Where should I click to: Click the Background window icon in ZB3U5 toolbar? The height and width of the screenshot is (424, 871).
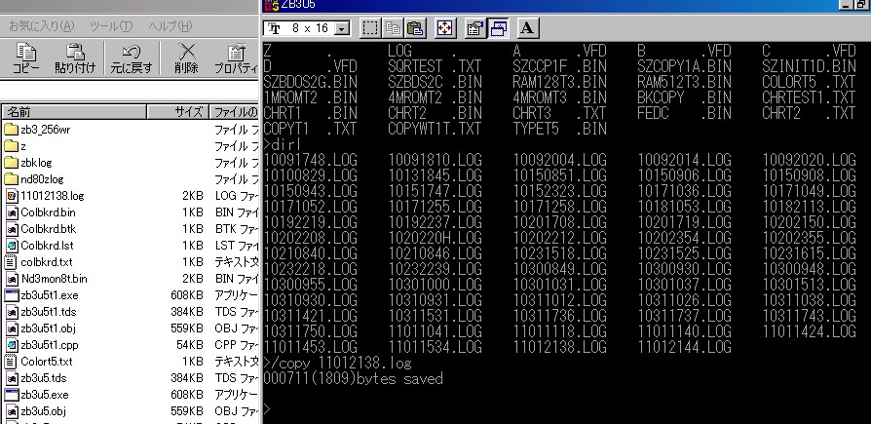(x=498, y=28)
